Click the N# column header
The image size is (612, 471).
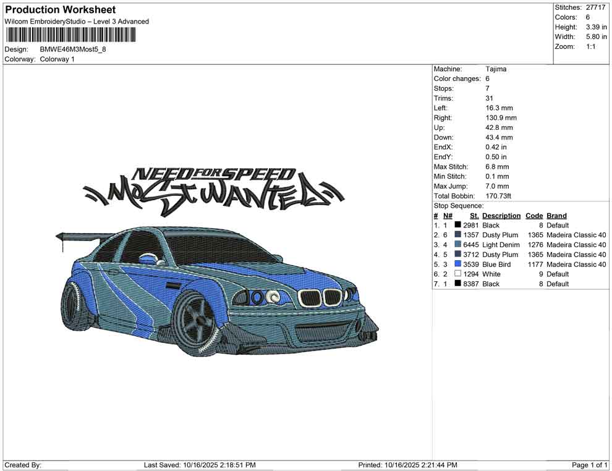pyautogui.click(x=448, y=216)
